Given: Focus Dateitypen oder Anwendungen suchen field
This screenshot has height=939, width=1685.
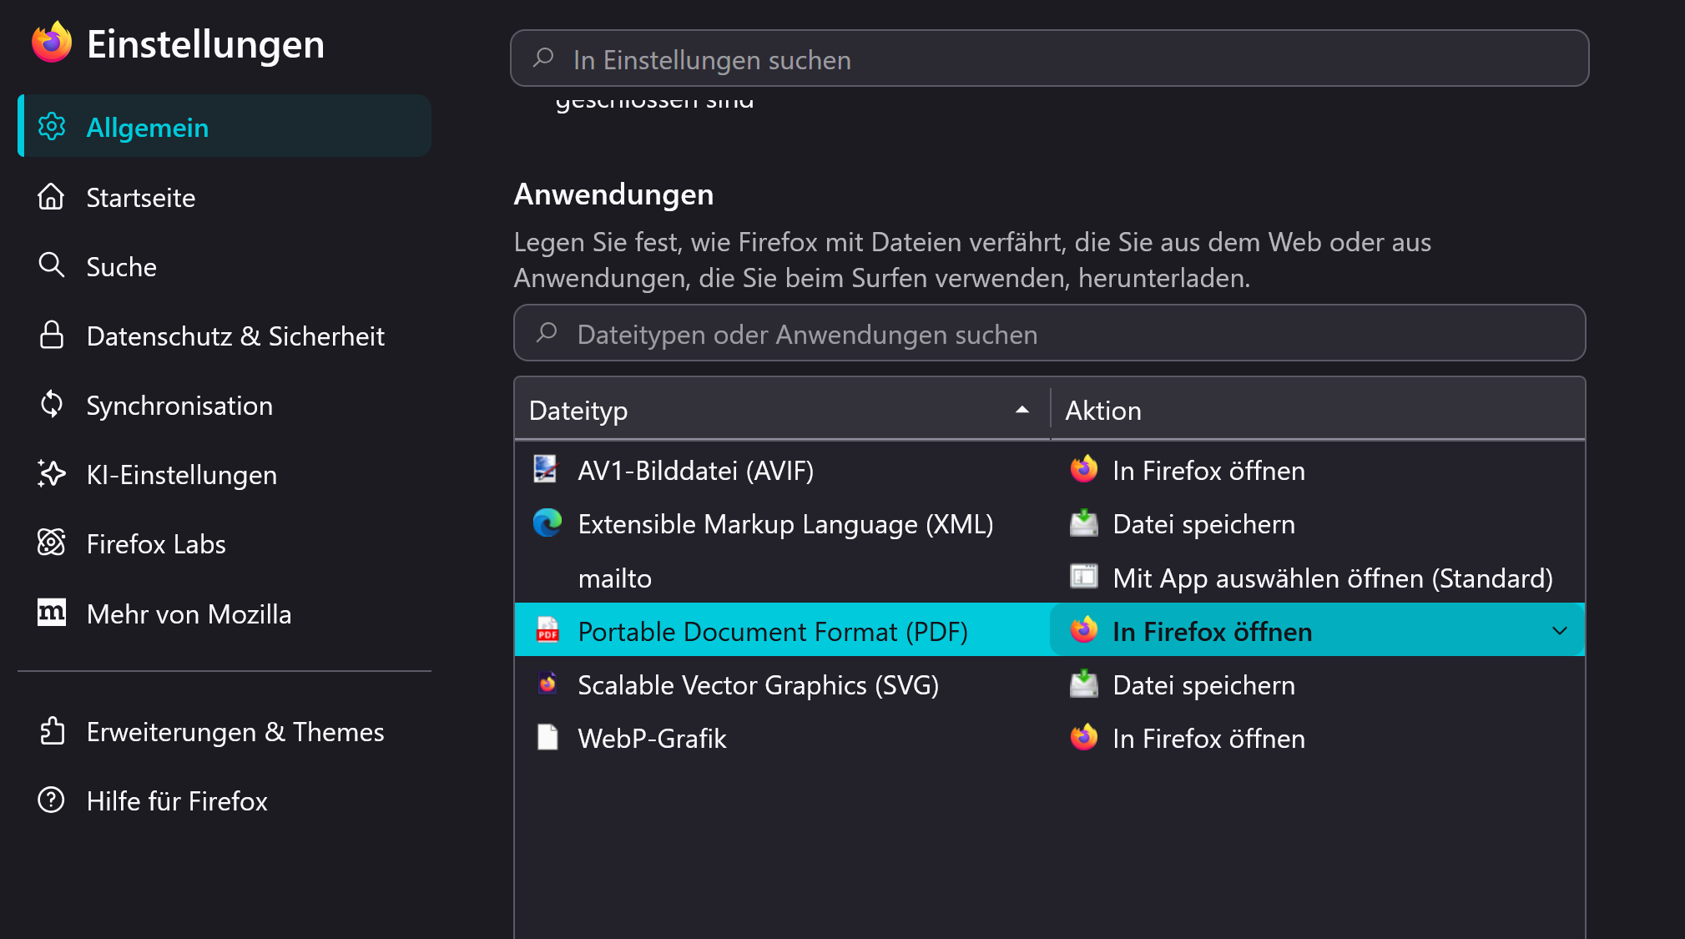Looking at the screenshot, I should click(x=1049, y=333).
